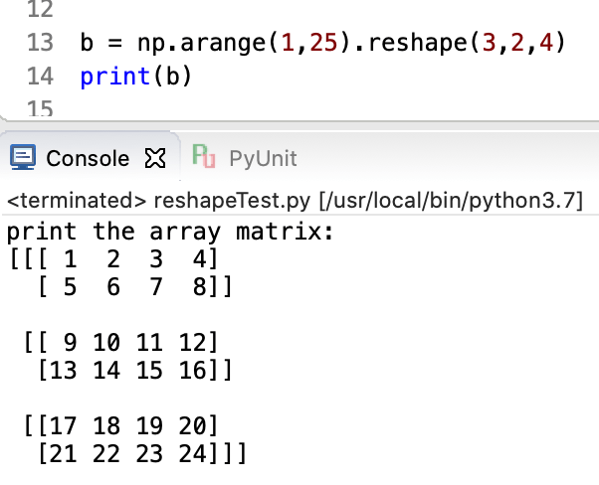This screenshot has width=599, height=485.
Task: Click variable b at start of line 13
Action: (x=87, y=44)
